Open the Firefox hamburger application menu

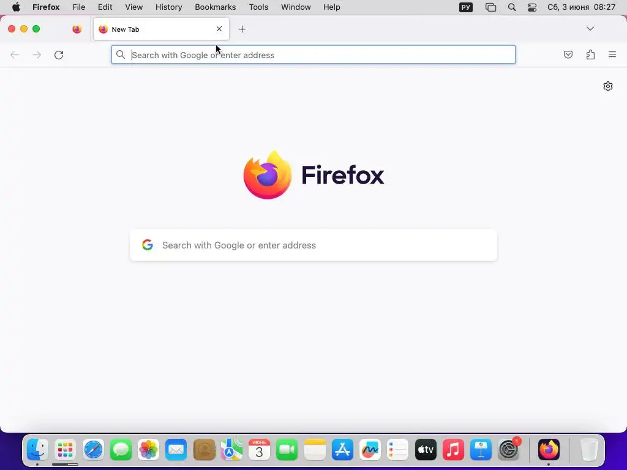pos(612,54)
